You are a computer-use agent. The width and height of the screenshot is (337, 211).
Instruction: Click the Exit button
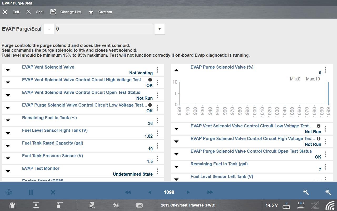[11, 12]
